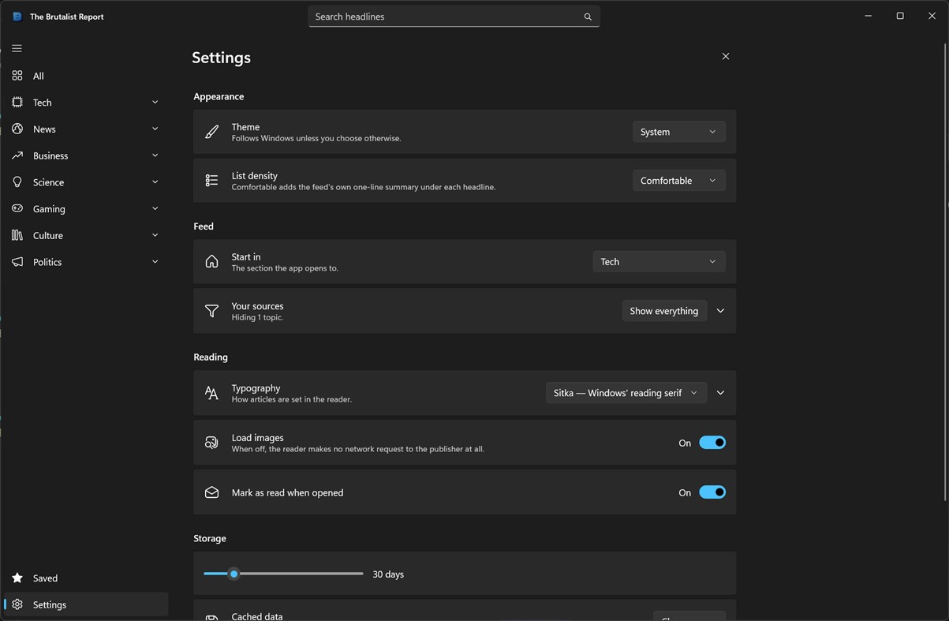Expand the Business section chevron in sidebar
Screen dimensions: 949x621
coord(155,155)
